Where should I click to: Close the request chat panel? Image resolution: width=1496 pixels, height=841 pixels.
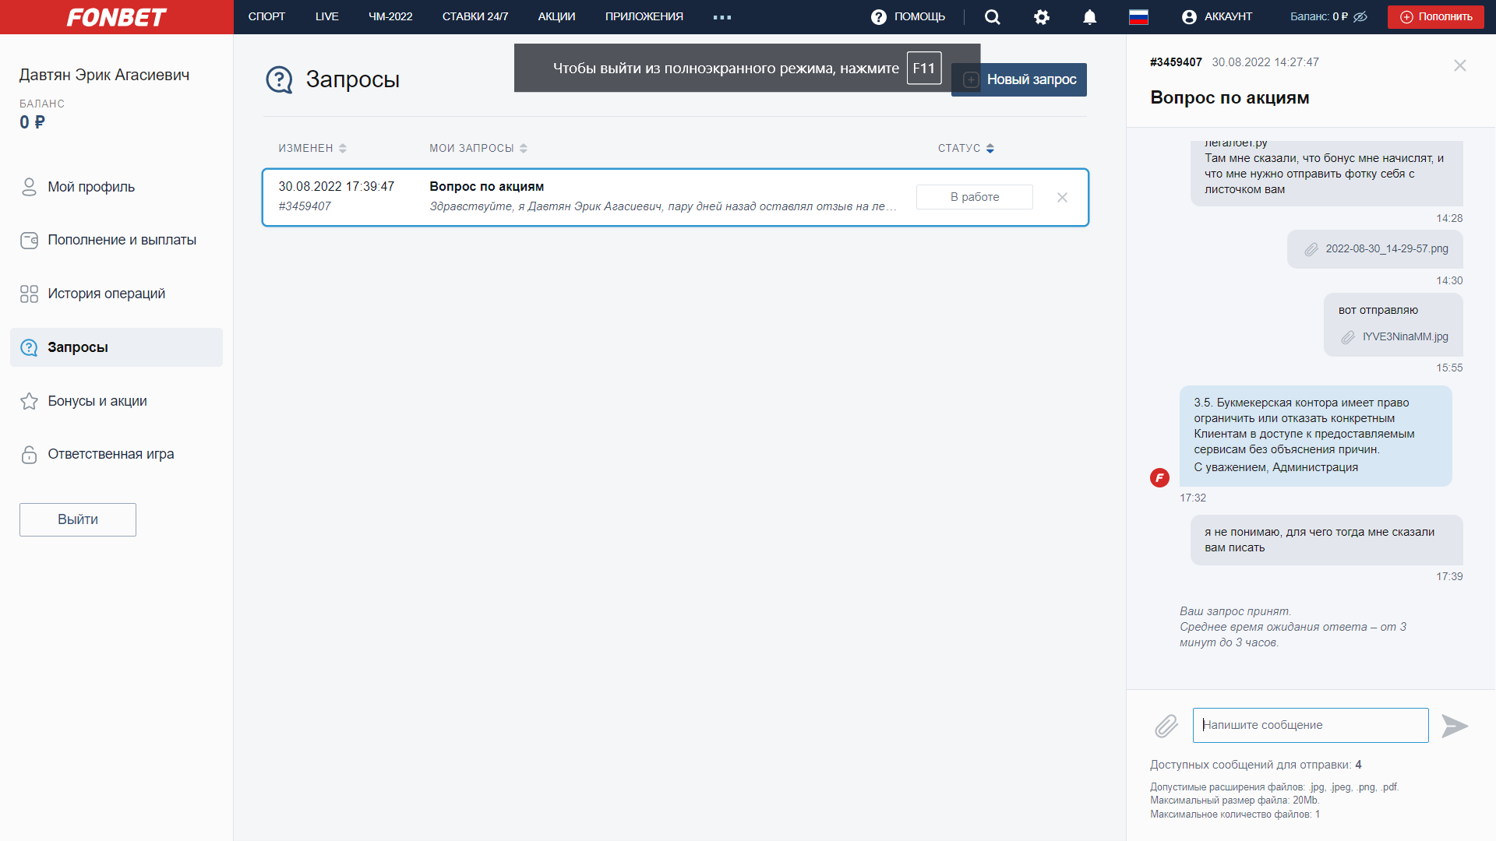click(x=1459, y=65)
